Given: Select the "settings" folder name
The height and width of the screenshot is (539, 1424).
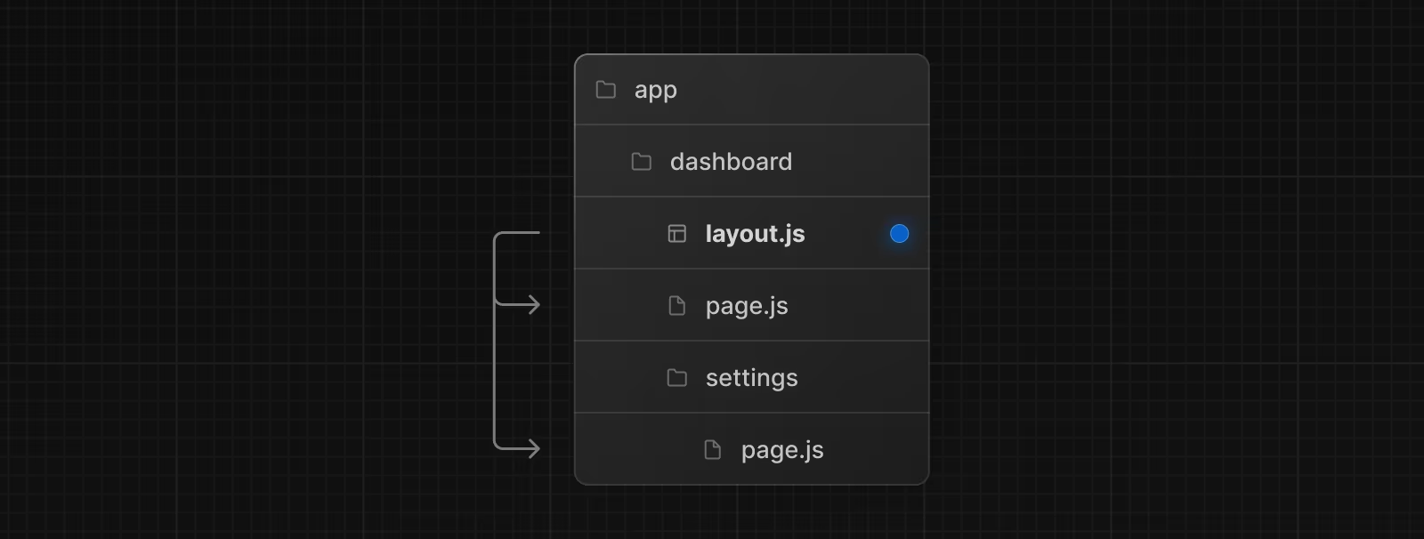Looking at the screenshot, I should (x=752, y=379).
